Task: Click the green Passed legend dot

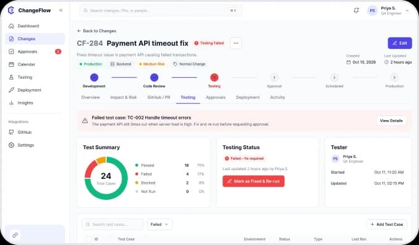Action: (x=137, y=165)
